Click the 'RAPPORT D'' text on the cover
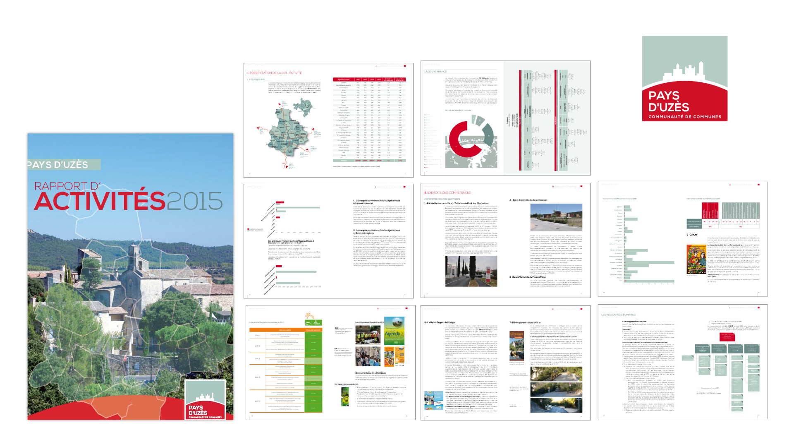794x447 pixels. coord(67,186)
